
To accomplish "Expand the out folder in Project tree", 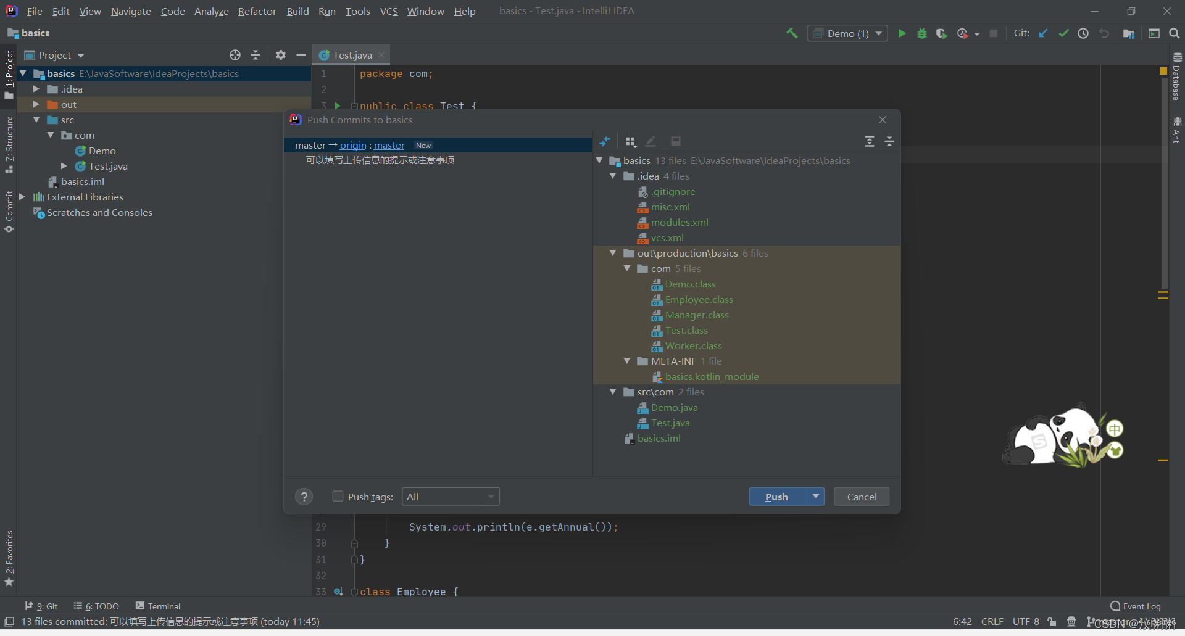I will [x=36, y=104].
